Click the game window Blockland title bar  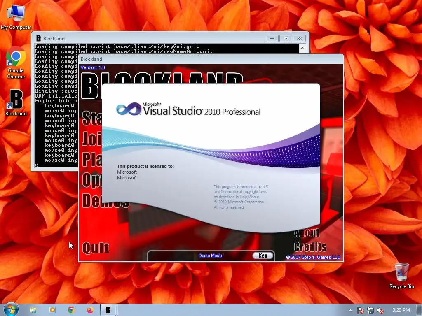(211, 59)
